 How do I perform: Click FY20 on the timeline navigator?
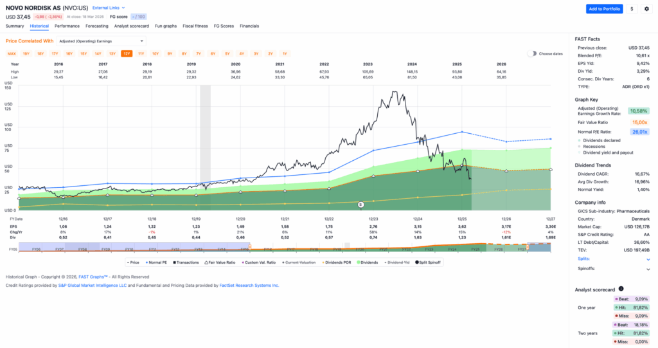[360, 249]
